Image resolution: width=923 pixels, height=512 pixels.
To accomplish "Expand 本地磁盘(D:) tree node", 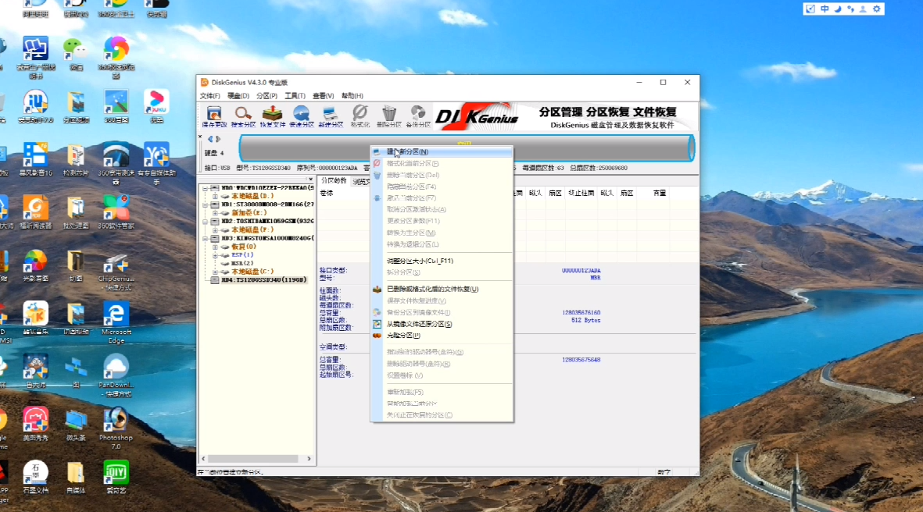I will click(215, 197).
